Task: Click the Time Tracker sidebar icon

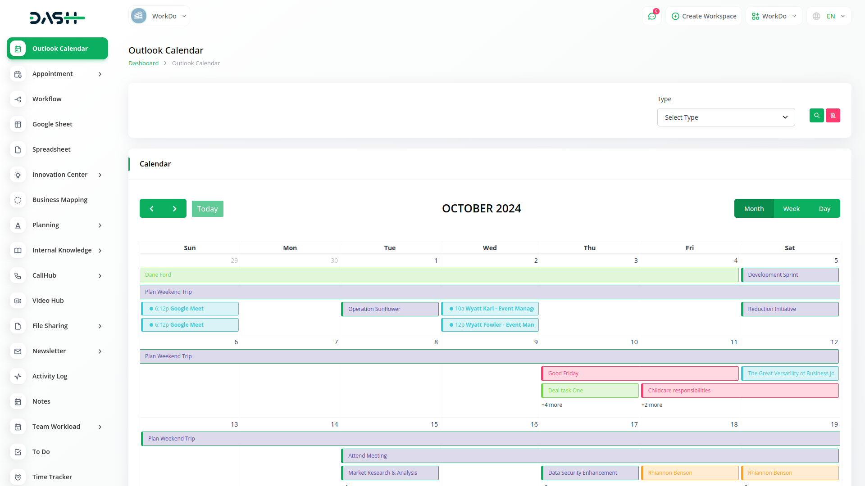Action: click(18, 477)
